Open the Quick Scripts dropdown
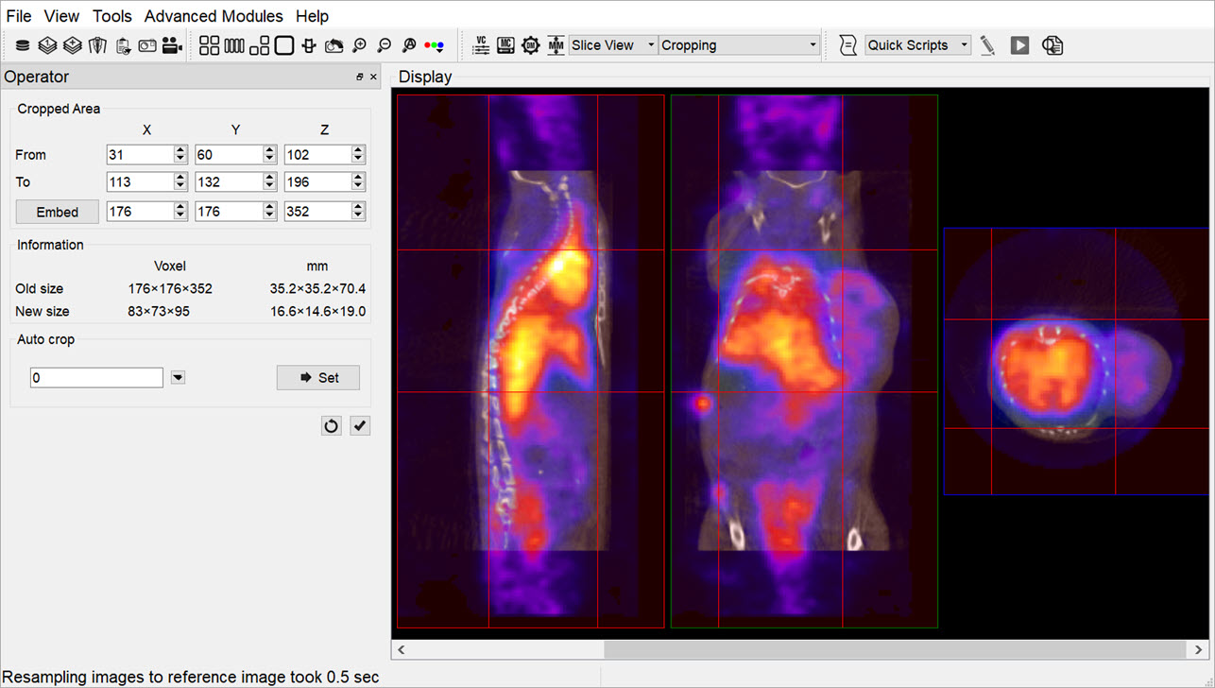 point(917,45)
